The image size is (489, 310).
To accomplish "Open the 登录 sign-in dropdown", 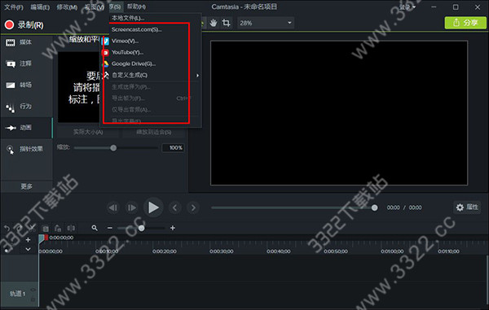I will click(x=407, y=7).
